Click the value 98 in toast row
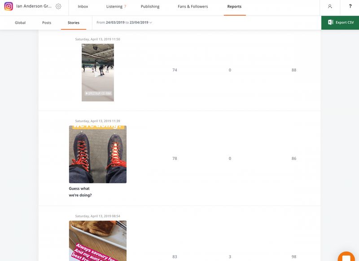This screenshot has height=261, width=359. (x=294, y=257)
